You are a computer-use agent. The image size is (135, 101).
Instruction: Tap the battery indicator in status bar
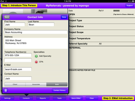coord(133,1)
